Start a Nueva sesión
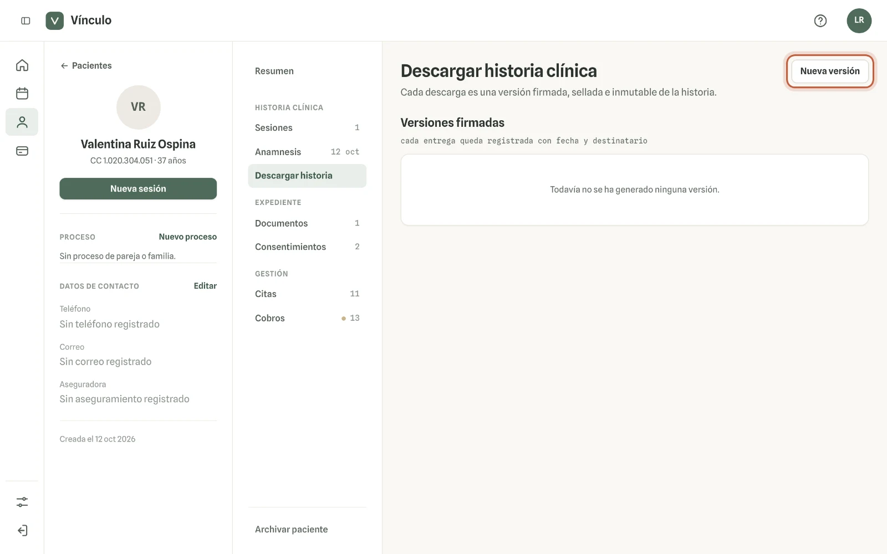Screen dimensions: 887x554 click(x=138, y=188)
